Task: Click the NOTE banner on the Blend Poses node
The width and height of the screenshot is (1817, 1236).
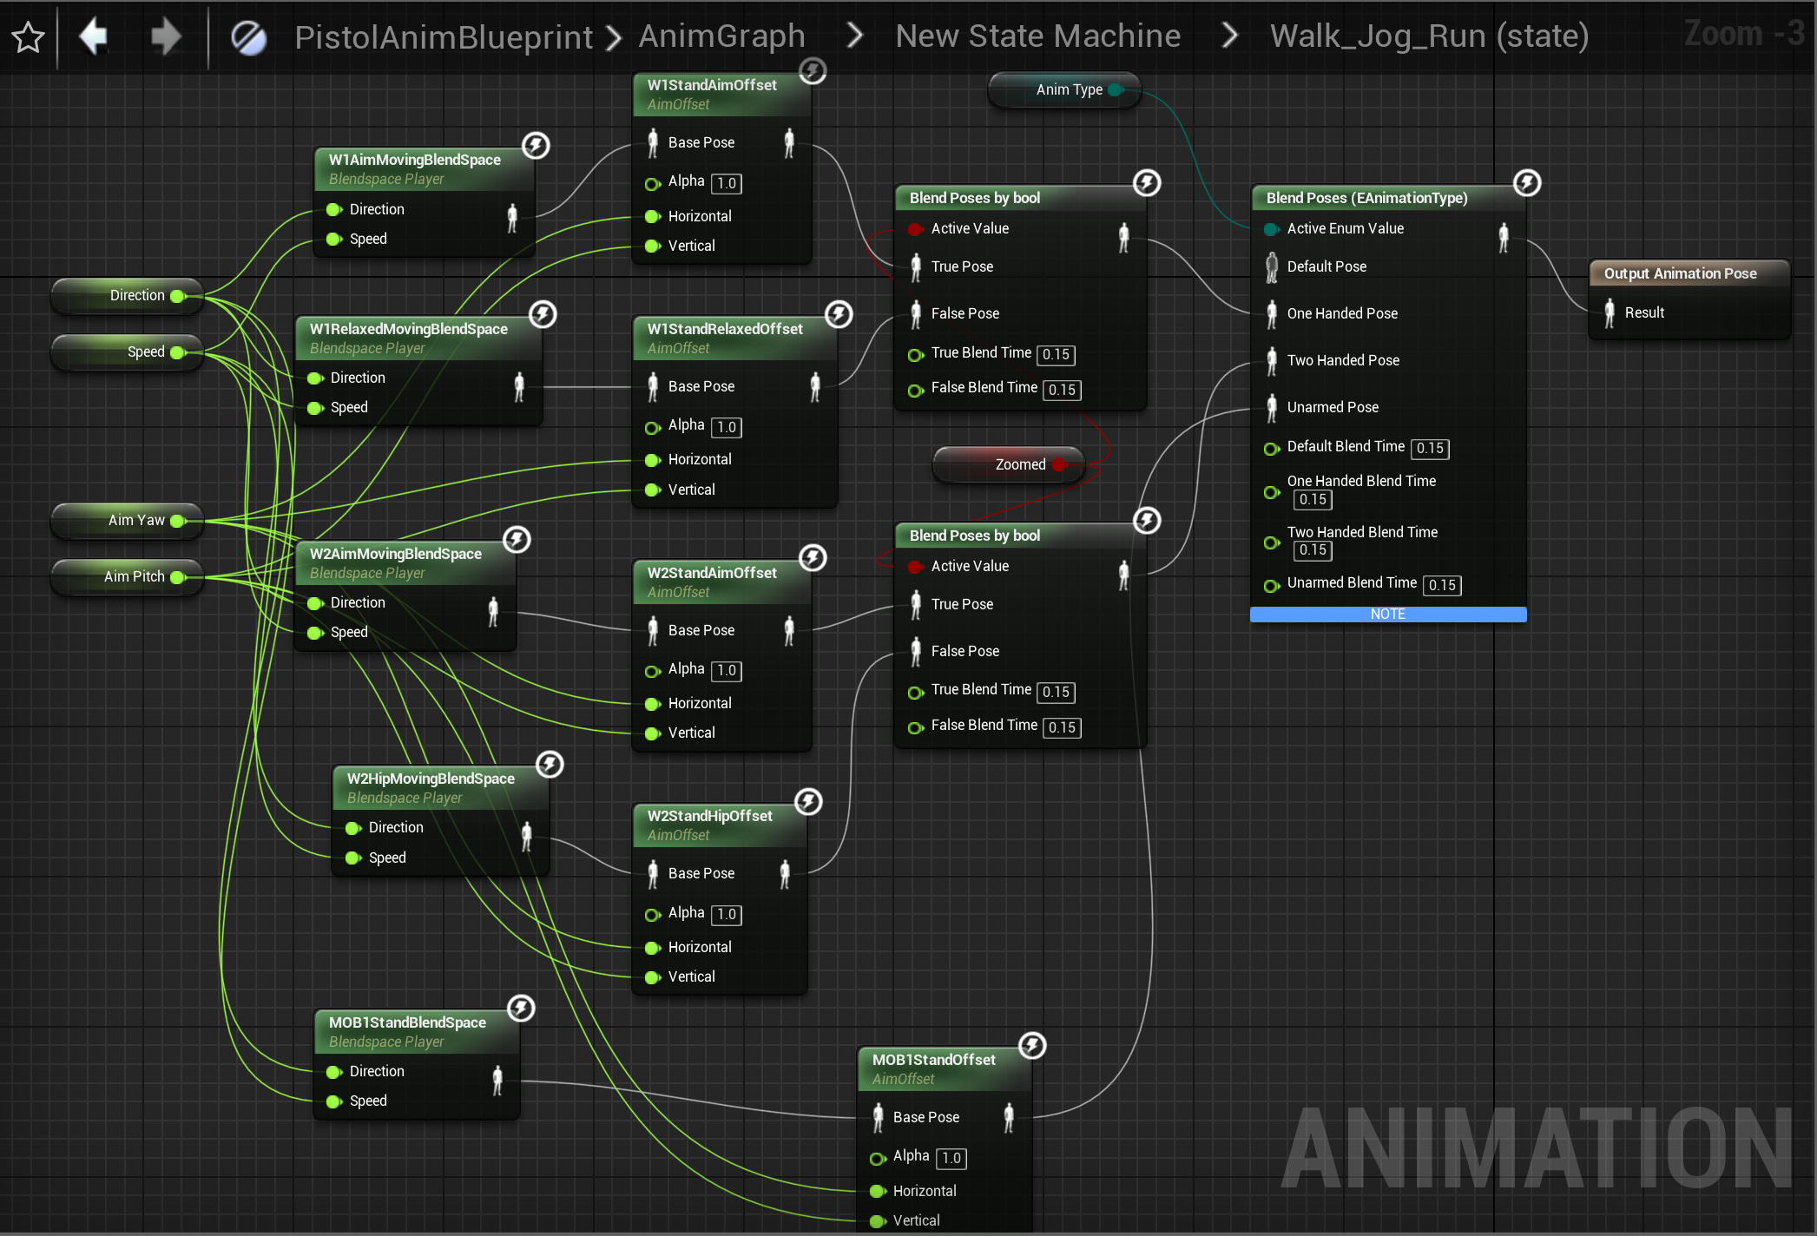Action: 1387,614
